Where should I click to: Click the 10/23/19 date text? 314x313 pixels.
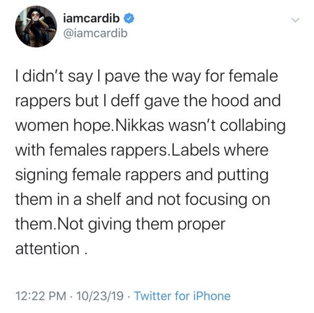pyautogui.click(x=100, y=296)
